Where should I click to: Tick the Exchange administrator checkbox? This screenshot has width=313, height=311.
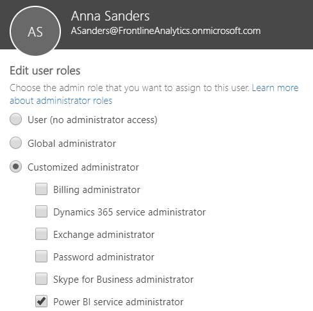(41, 234)
